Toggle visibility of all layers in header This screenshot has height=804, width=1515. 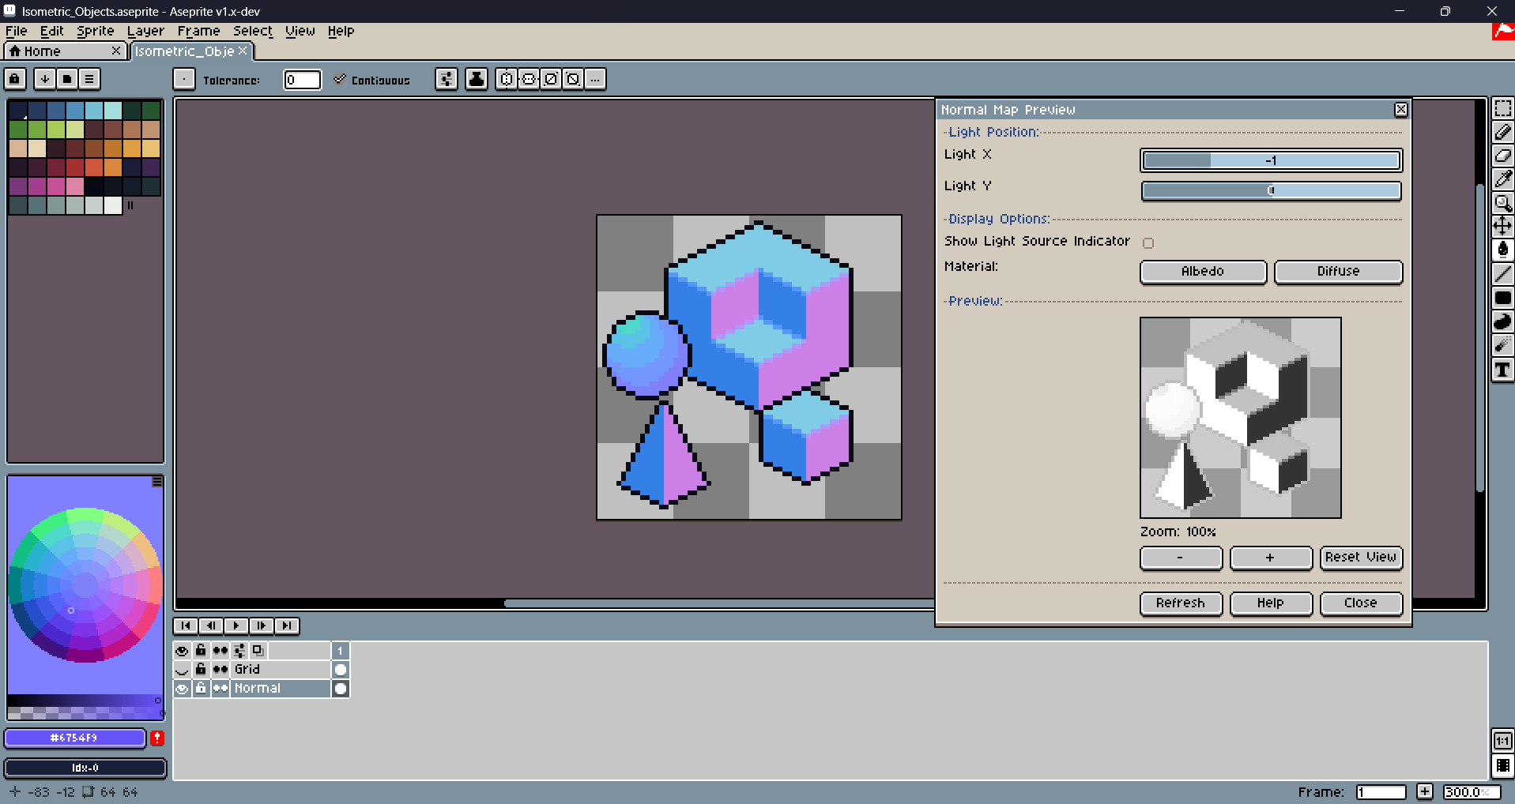tap(183, 651)
